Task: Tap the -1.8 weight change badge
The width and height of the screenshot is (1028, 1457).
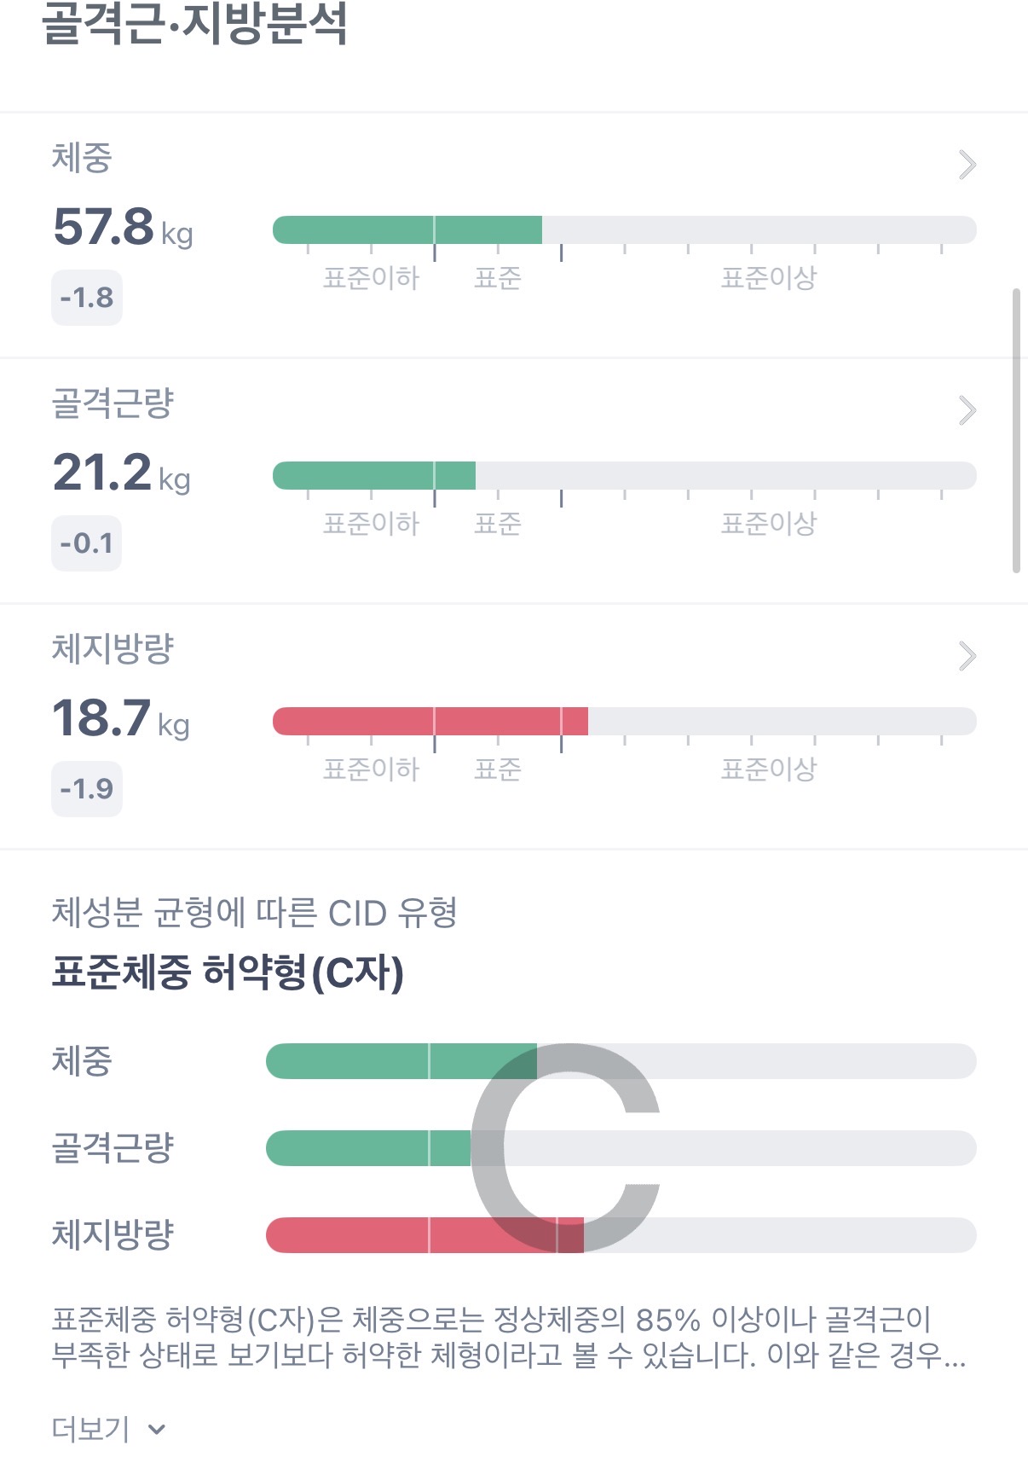Action: click(x=87, y=298)
